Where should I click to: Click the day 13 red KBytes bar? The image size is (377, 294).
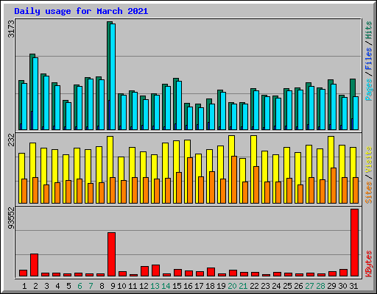(x=155, y=270)
